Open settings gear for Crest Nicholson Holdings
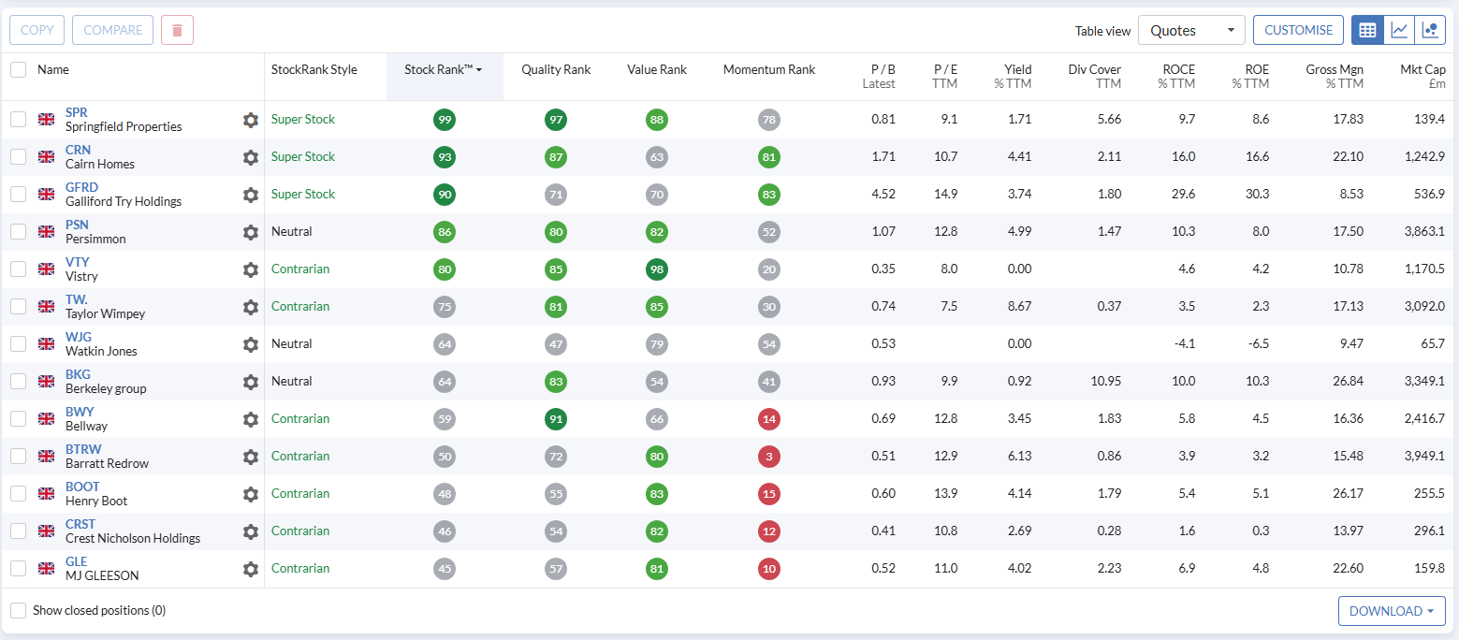Viewport: 1459px width, 640px height. pos(250,531)
